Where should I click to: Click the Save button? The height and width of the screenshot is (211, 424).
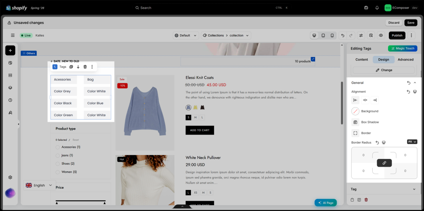[x=411, y=23]
